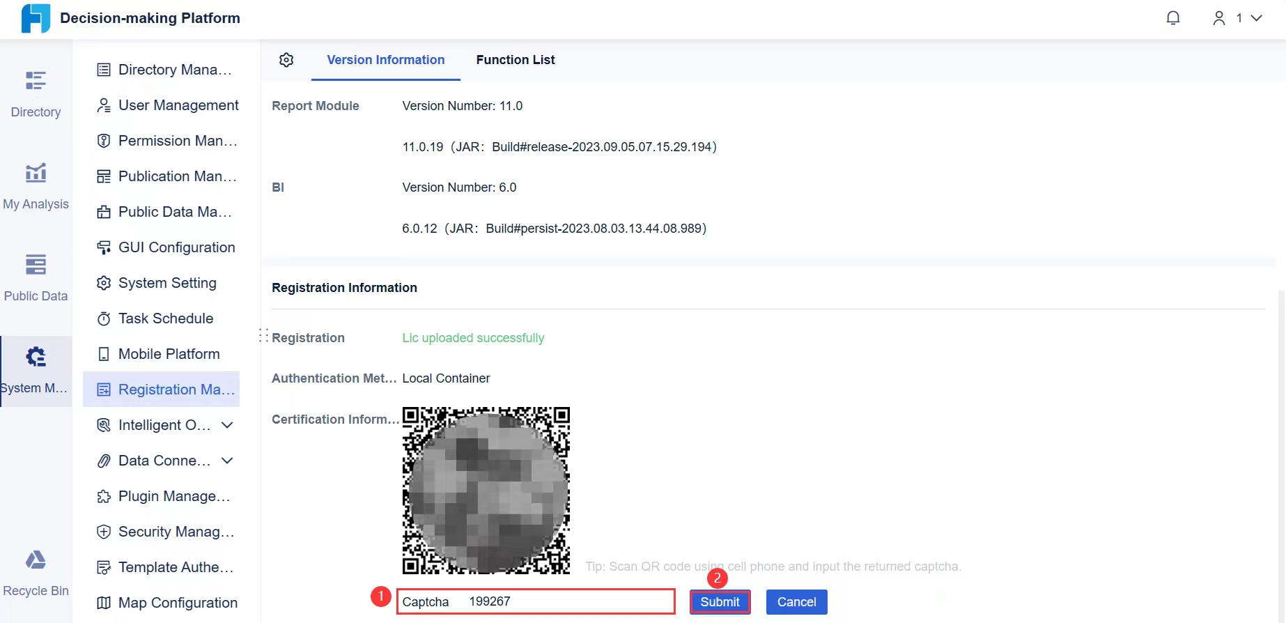Click the panel resize drag handle
Image resolution: width=1286 pixels, height=623 pixels.
pyautogui.click(x=263, y=336)
